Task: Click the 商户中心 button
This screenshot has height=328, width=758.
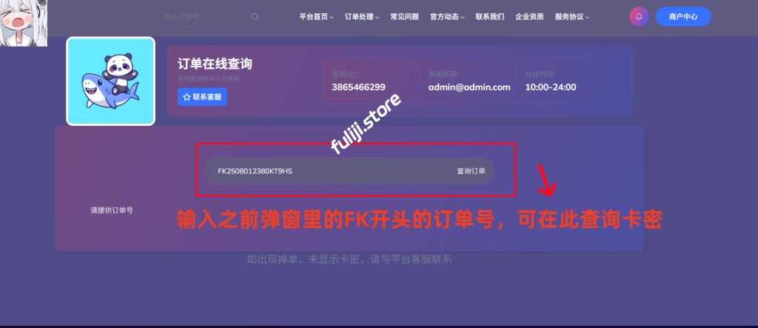Action: tap(682, 16)
